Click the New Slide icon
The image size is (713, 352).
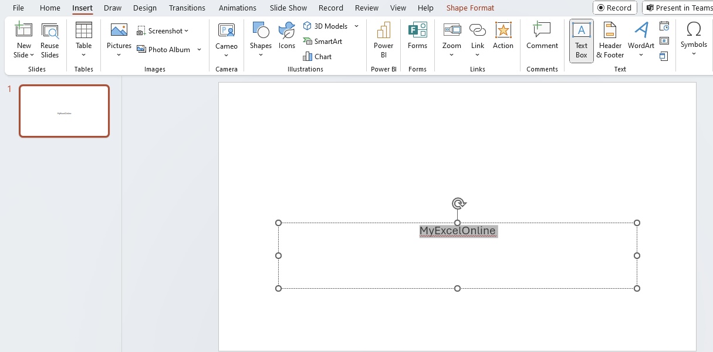(x=23, y=30)
